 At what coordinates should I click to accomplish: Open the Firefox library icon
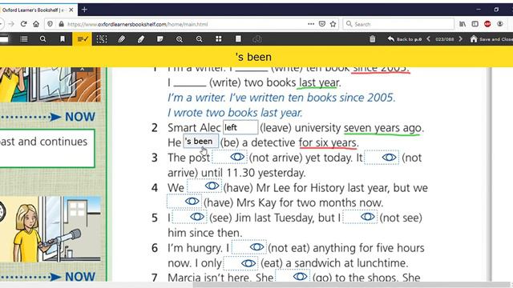463,24
